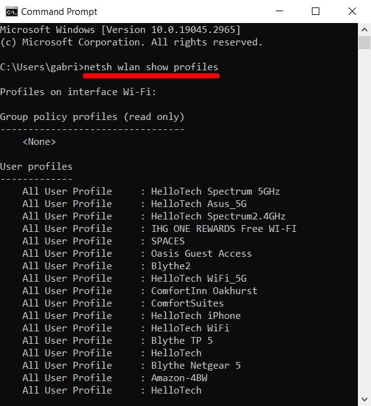Click the '<None>' entry

(x=39, y=142)
